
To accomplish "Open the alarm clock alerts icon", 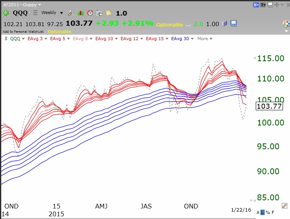I will click(x=90, y=13).
